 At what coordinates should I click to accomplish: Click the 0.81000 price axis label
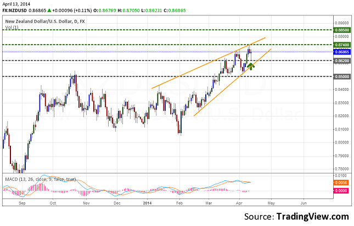click(342, 129)
